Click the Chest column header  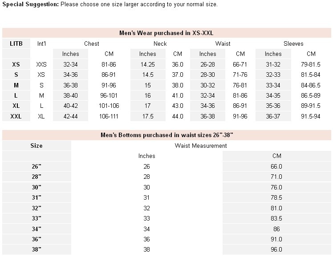91,43
